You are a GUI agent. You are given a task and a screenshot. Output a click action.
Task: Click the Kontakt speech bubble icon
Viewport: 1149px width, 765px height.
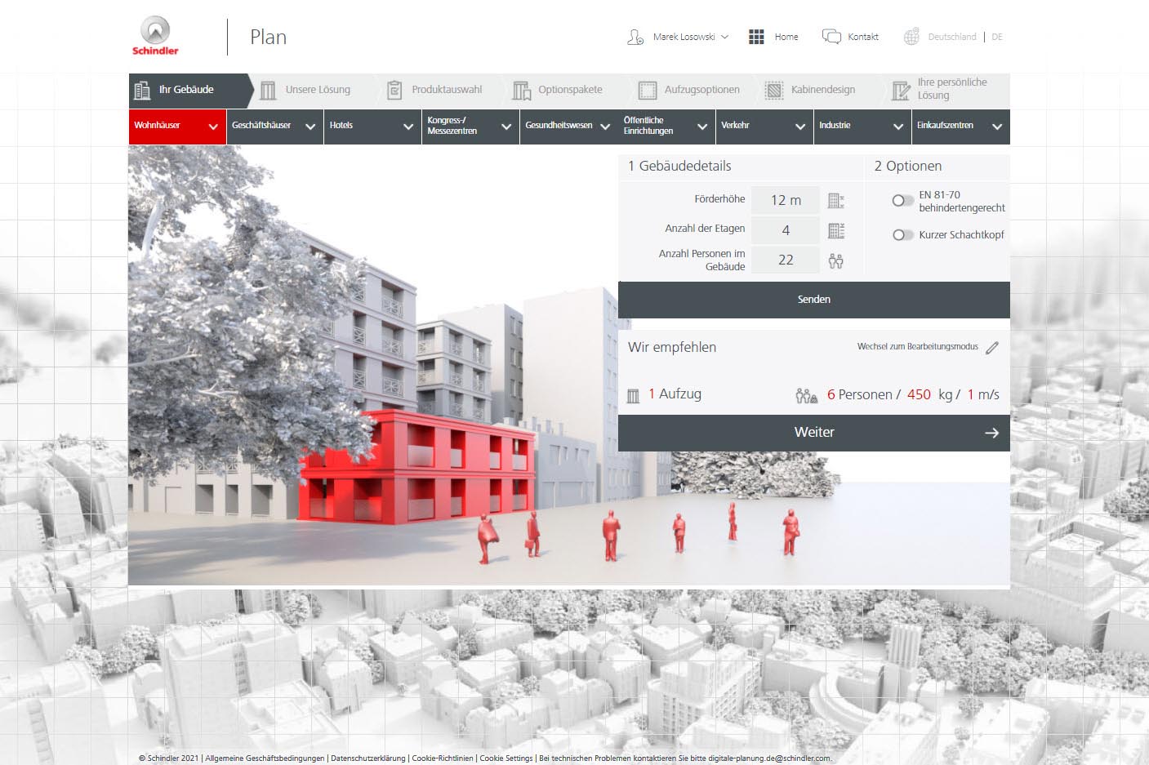tap(831, 37)
